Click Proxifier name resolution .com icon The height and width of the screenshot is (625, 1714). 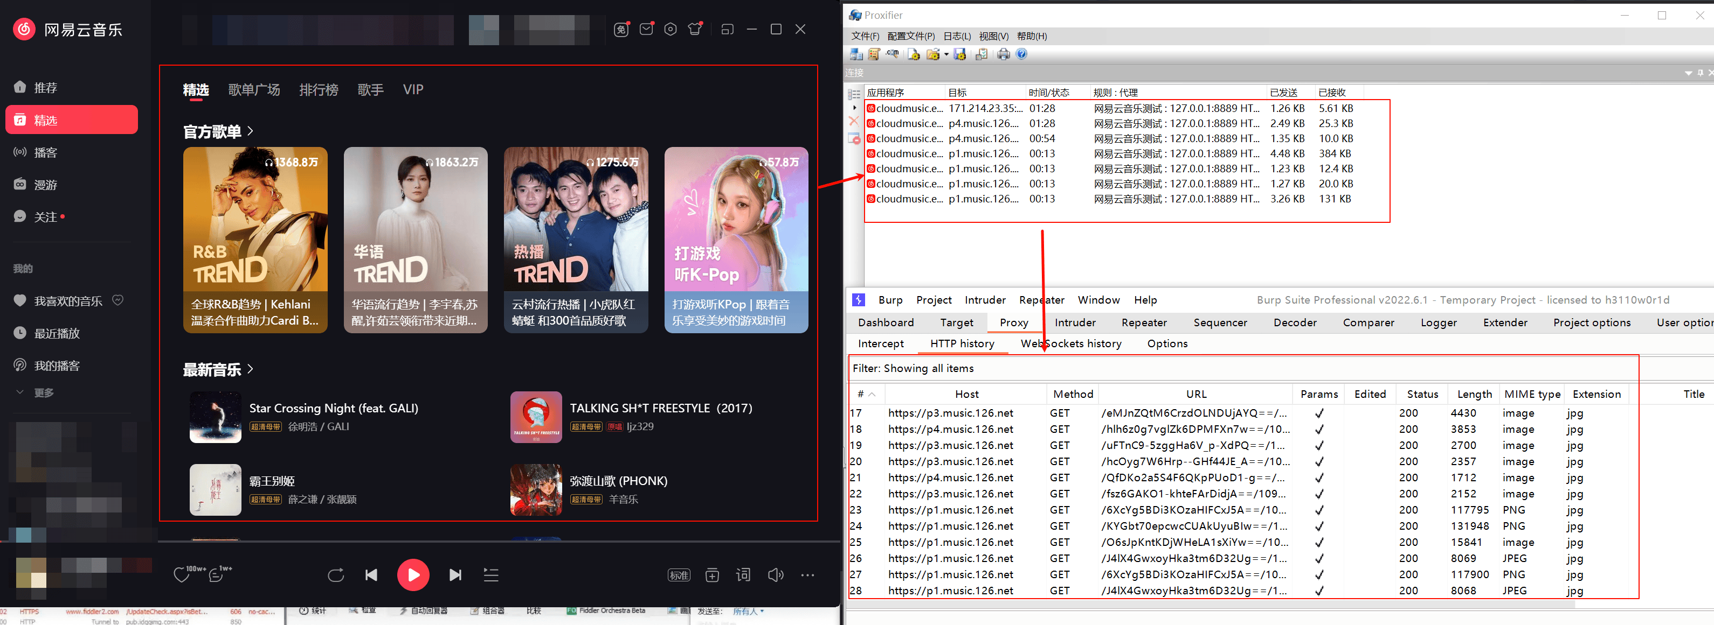pyautogui.click(x=892, y=54)
